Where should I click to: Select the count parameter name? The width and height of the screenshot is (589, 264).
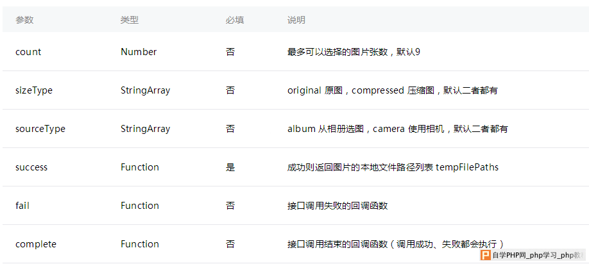[28, 52]
